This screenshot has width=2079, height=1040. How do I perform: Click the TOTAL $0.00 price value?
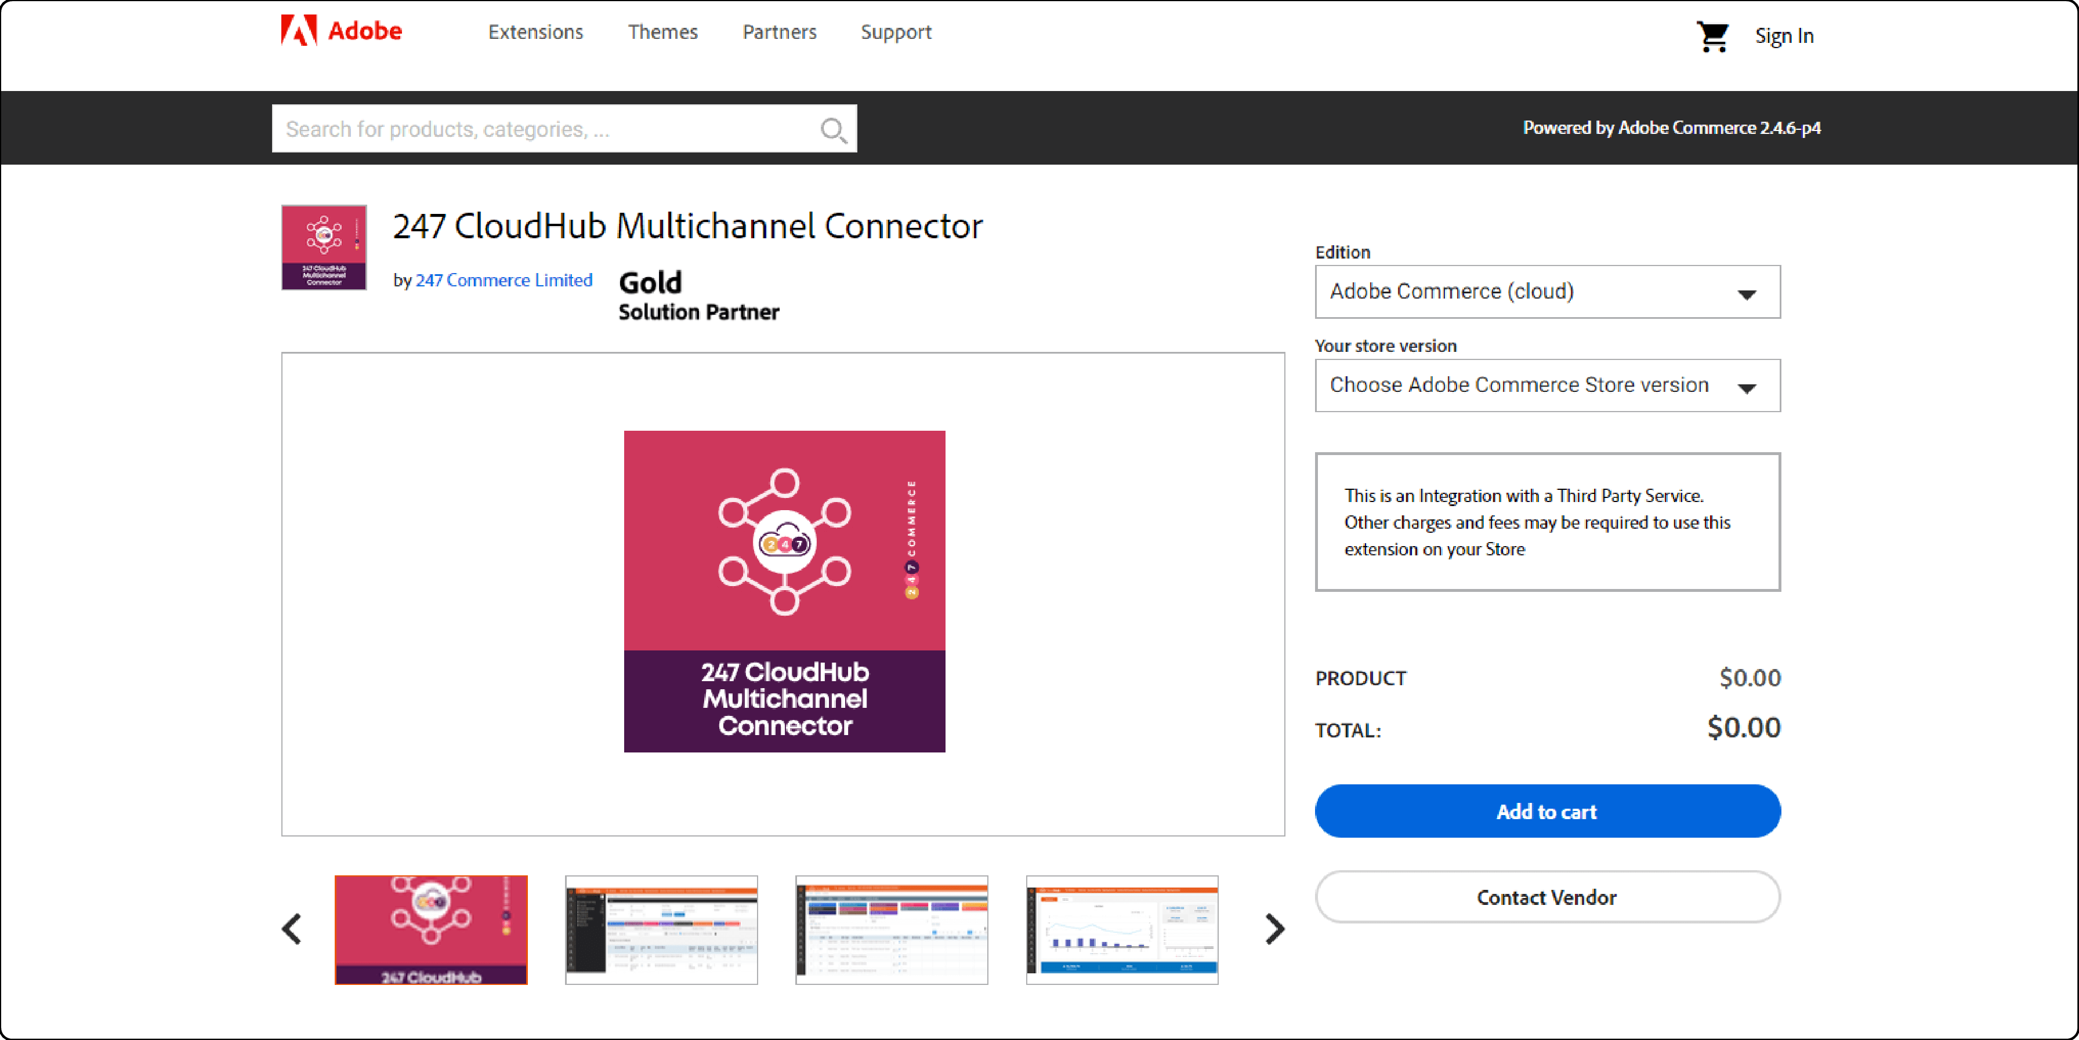1743,728
